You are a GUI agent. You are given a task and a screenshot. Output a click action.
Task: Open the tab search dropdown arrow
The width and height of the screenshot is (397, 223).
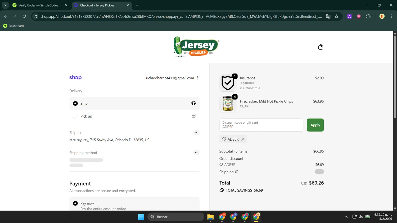tap(5, 5)
